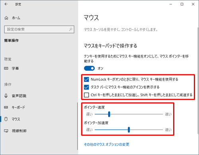Click the ポインター速度 label
The image size is (199, 155).
94,107
